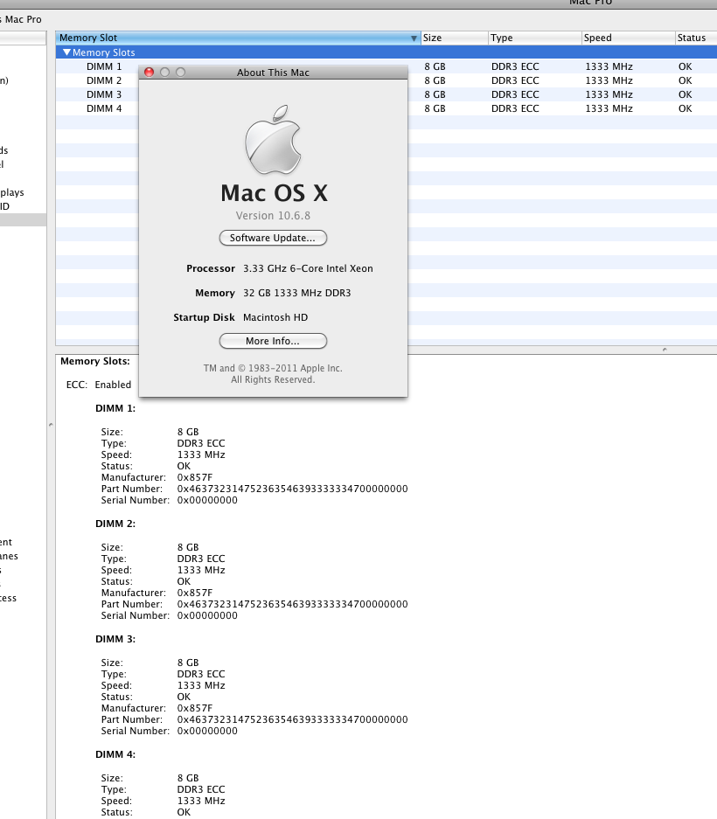This screenshot has width=717, height=819.
Task: Click the 3.33 GHz 6-Core Intel Xeon text
Action: pyautogui.click(x=308, y=268)
